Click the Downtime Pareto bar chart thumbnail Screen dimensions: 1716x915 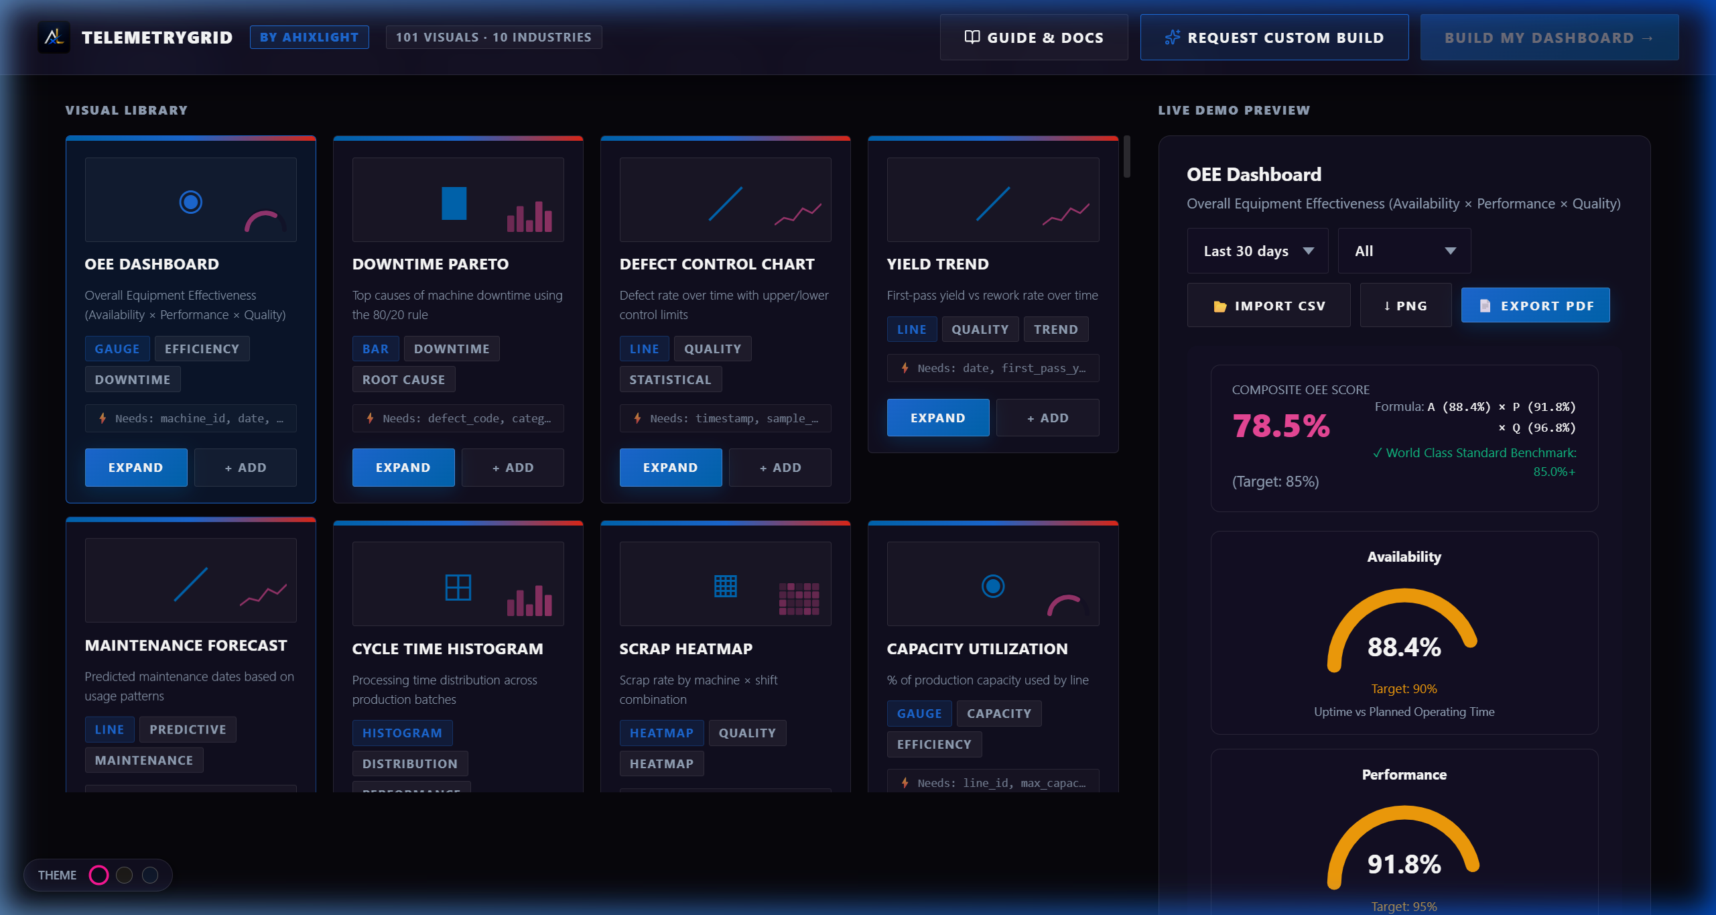458,200
